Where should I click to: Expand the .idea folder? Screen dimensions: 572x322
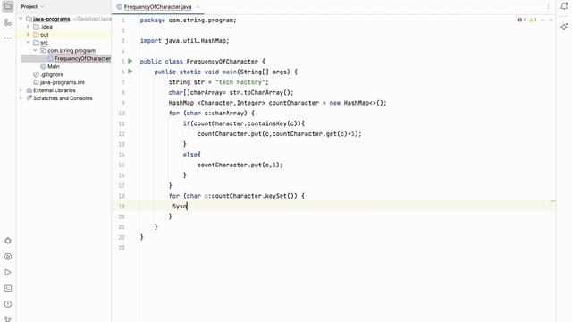click(28, 27)
